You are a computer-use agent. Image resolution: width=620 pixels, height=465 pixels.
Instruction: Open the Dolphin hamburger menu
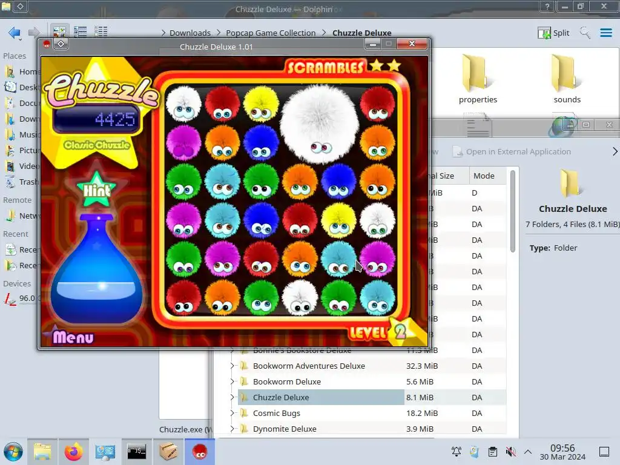pyautogui.click(x=605, y=33)
